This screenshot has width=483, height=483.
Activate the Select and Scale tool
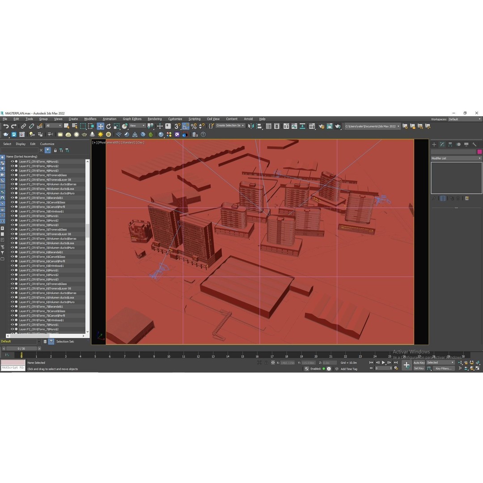coord(116,126)
